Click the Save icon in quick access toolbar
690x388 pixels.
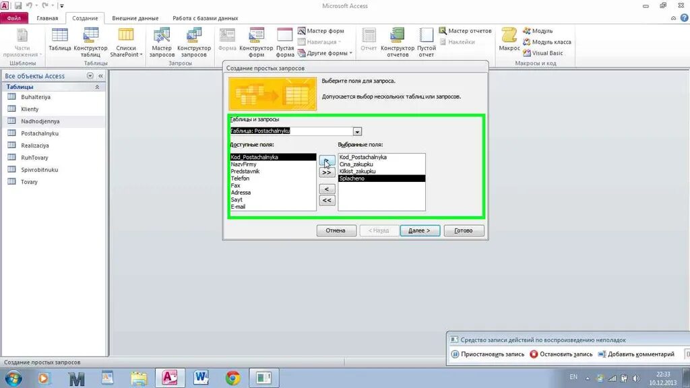click(18, 5)
